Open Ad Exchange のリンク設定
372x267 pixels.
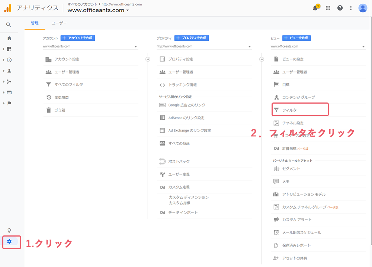click(190, 130)
